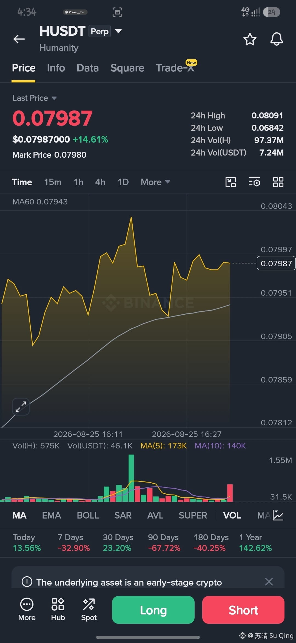Toggle the BOLL indicator
This screenshot has height=643, width=296.
88,515
